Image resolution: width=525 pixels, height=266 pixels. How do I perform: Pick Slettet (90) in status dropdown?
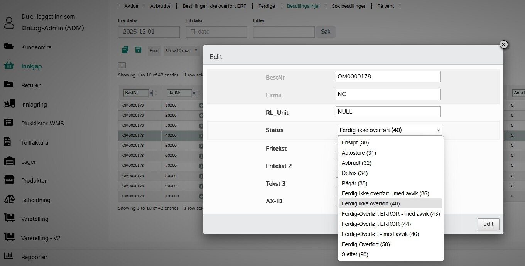tap(355, 254)
